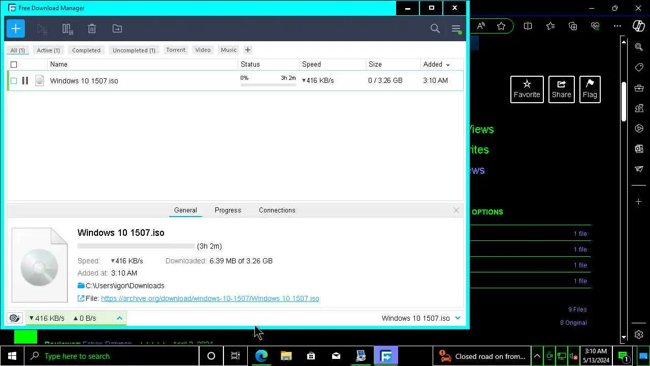The height and width of the screenshot is (366, 650).
Task: Click the move to folder toolbar icon
Action: point(117,29)
